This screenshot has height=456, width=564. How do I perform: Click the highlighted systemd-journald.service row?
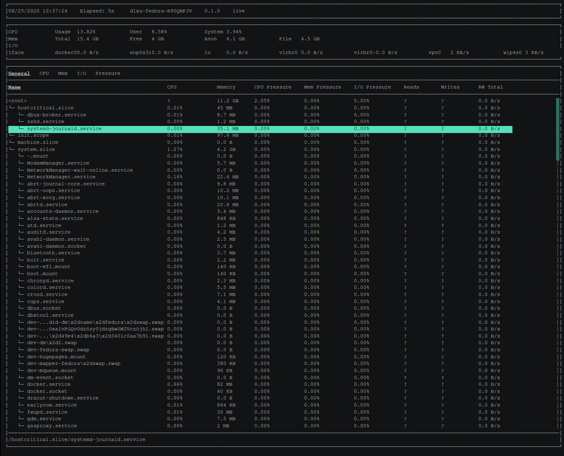[x=64, y=129]
